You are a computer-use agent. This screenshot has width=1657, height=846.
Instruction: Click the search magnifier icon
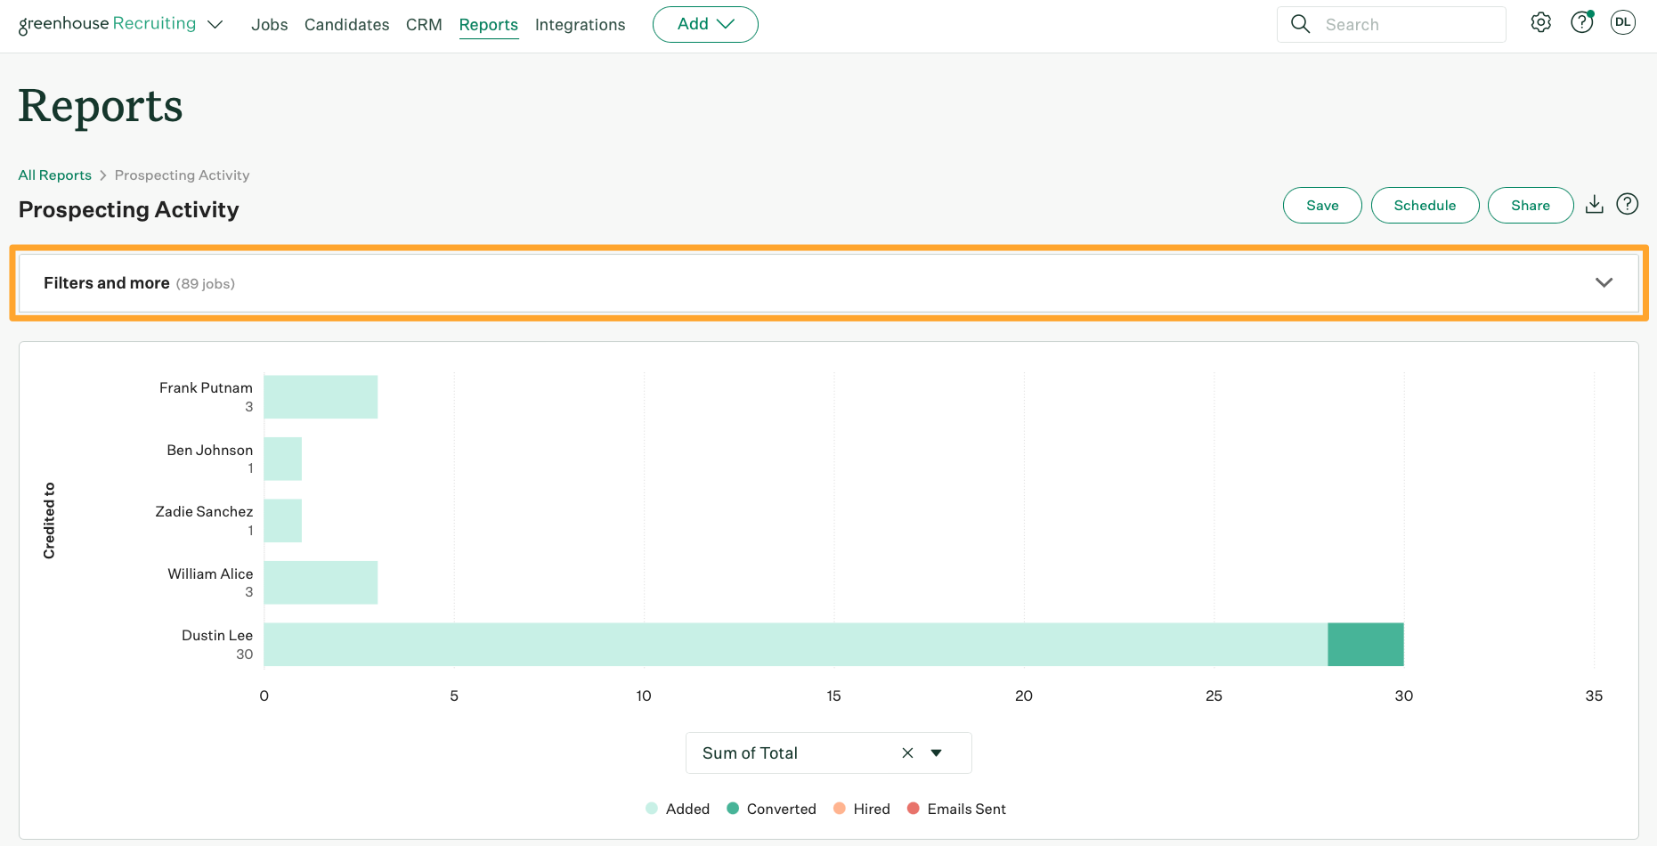click(x=1300, y=24)
